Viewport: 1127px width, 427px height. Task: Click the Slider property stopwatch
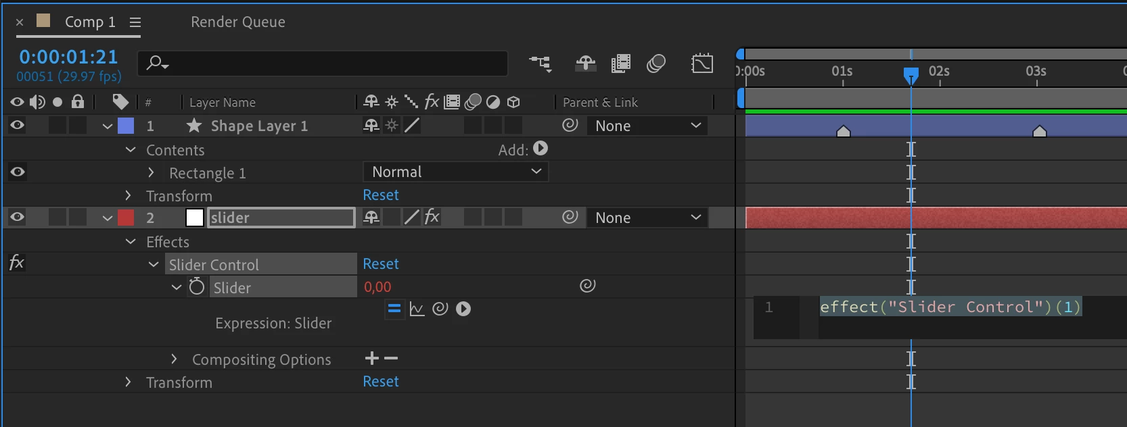(196, 286)
